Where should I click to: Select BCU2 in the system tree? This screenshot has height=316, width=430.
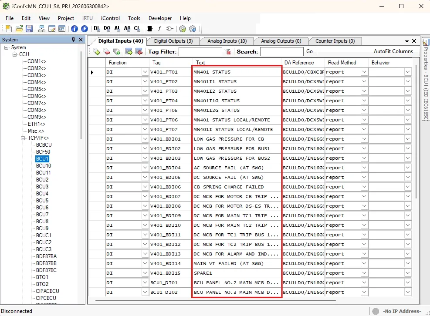point(42,179)
